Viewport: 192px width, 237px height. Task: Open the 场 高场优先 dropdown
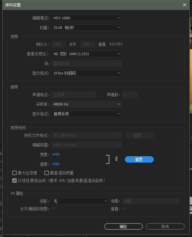[x=87, y=63]
